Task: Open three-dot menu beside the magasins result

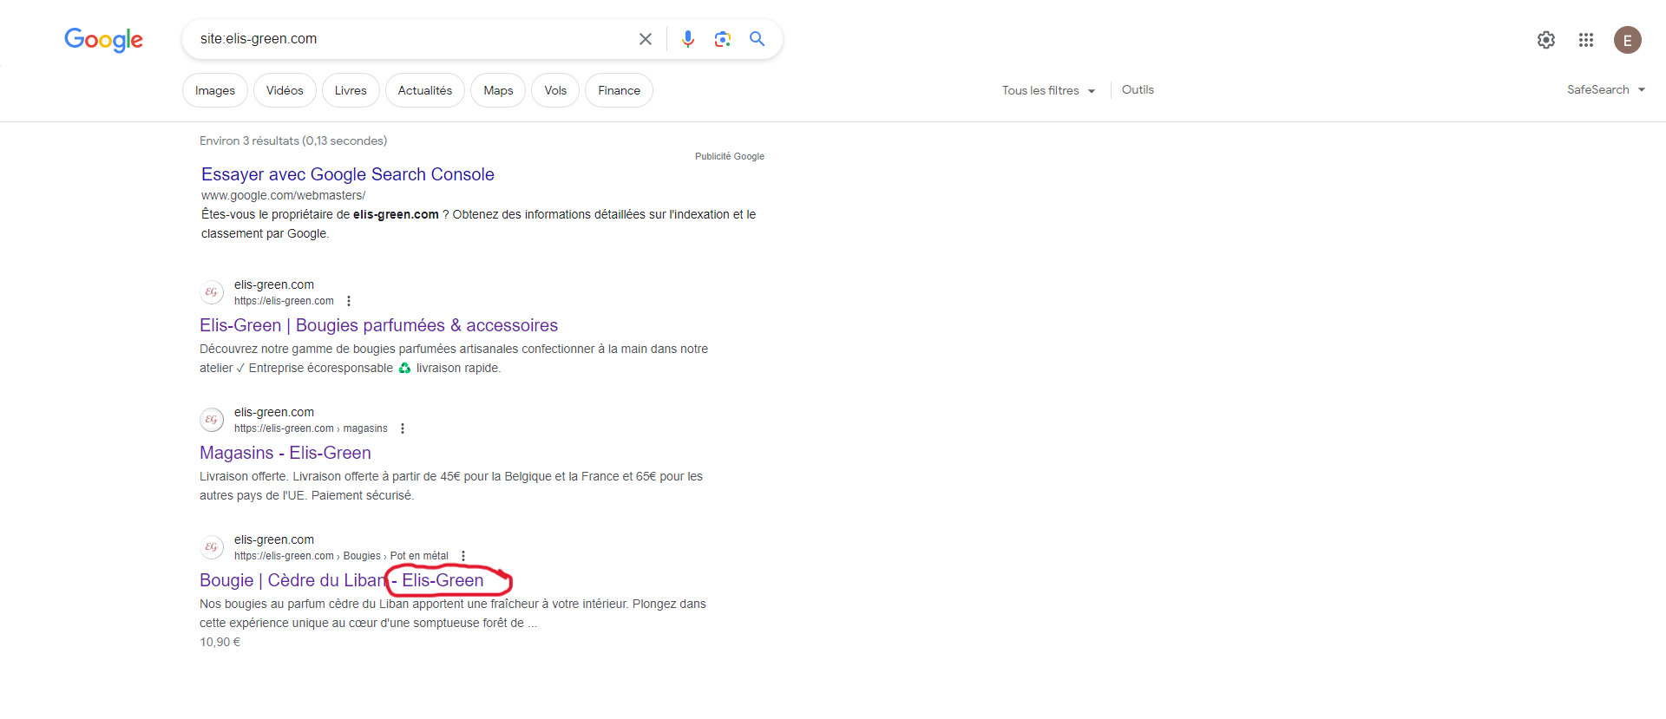Action: point(403,428)
